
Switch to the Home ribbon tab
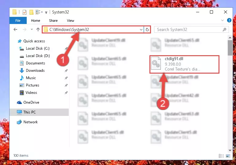(x=36, y=21)
